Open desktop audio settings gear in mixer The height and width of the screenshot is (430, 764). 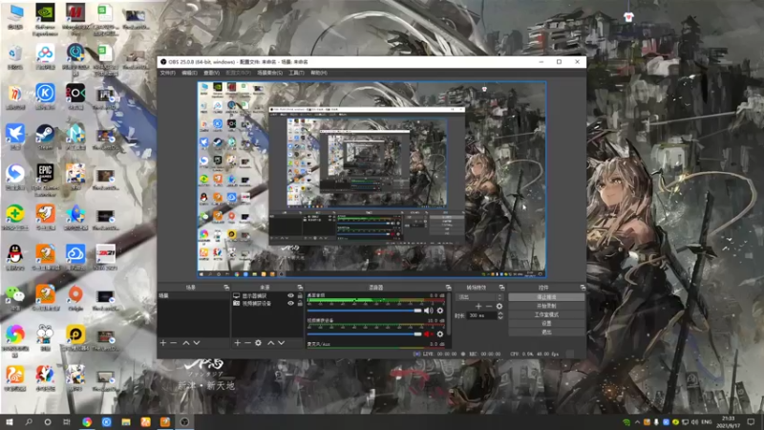[x=440, y=311]
